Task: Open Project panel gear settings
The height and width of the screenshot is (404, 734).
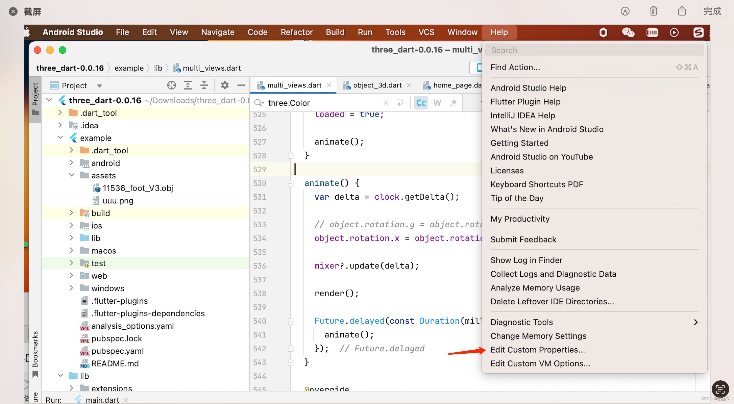Action: [225, 85]
